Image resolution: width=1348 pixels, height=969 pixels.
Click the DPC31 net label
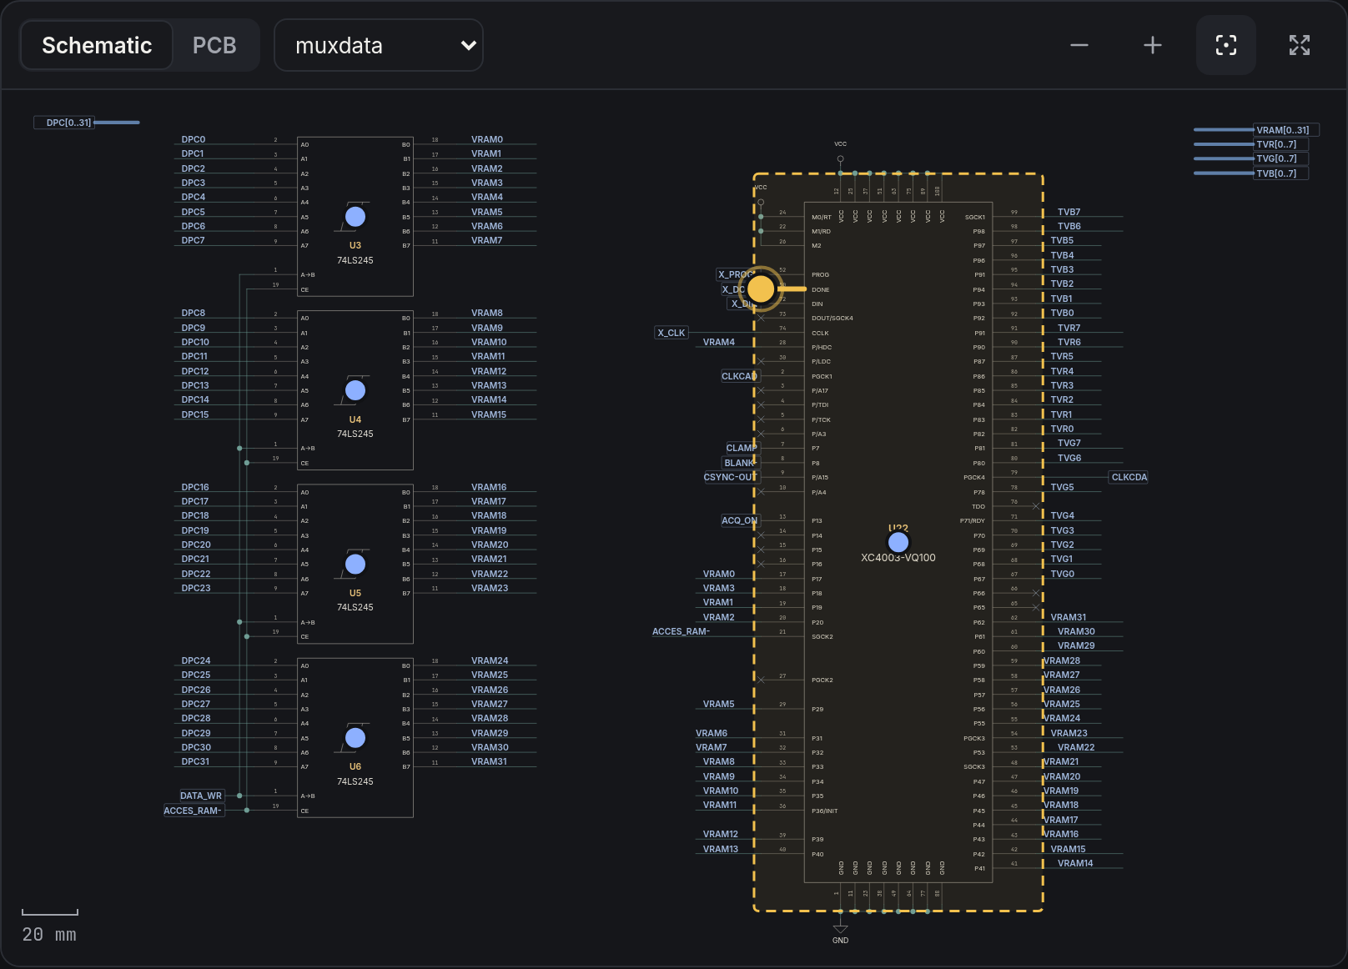[196, 761]
